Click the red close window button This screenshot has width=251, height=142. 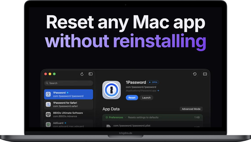tap(46, 74)
